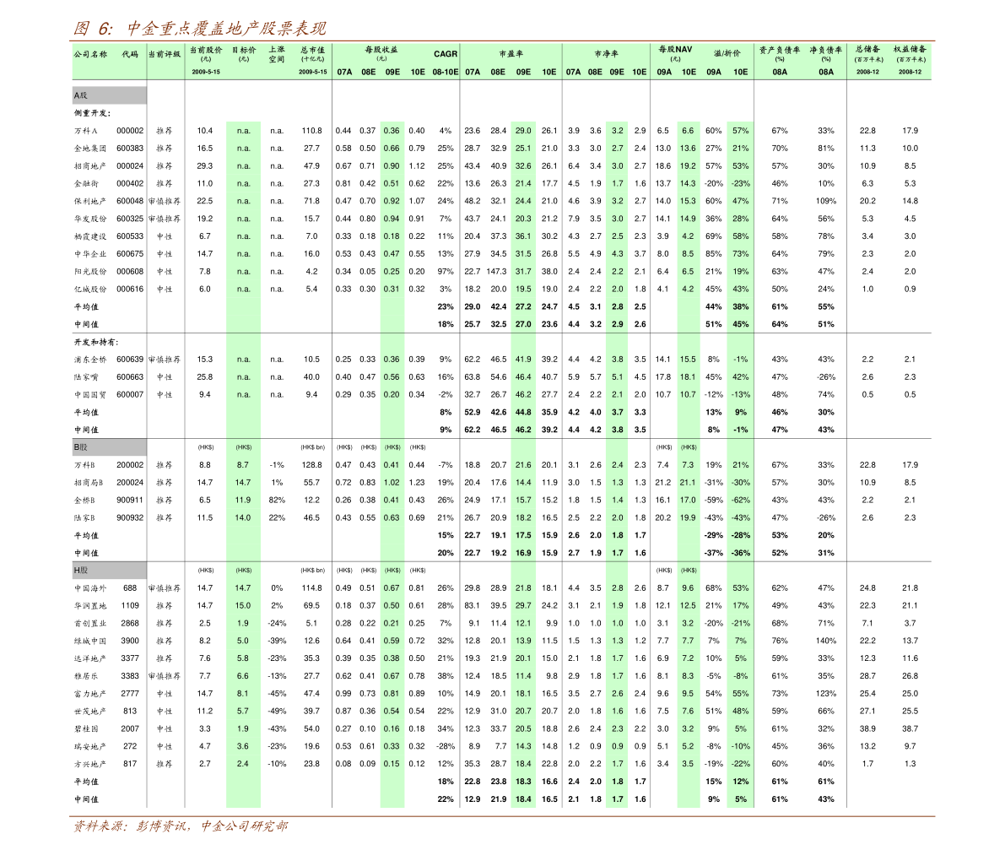The image size is (1005, 850).
Task: Click stock code '000402'
Action: pos(130,183)
